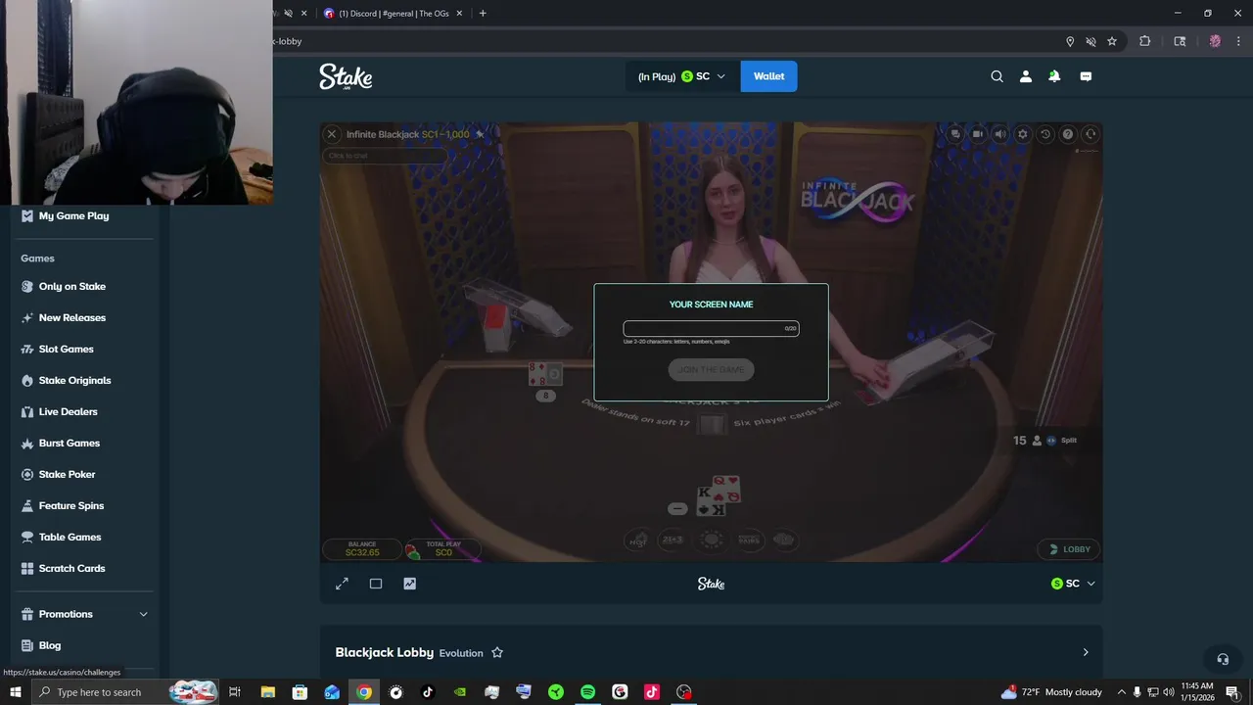The height and width of the screenshot is (705, 1253).
Task: Close the Infinite Blackjack game with X
Action: click(x=332, y=134)
